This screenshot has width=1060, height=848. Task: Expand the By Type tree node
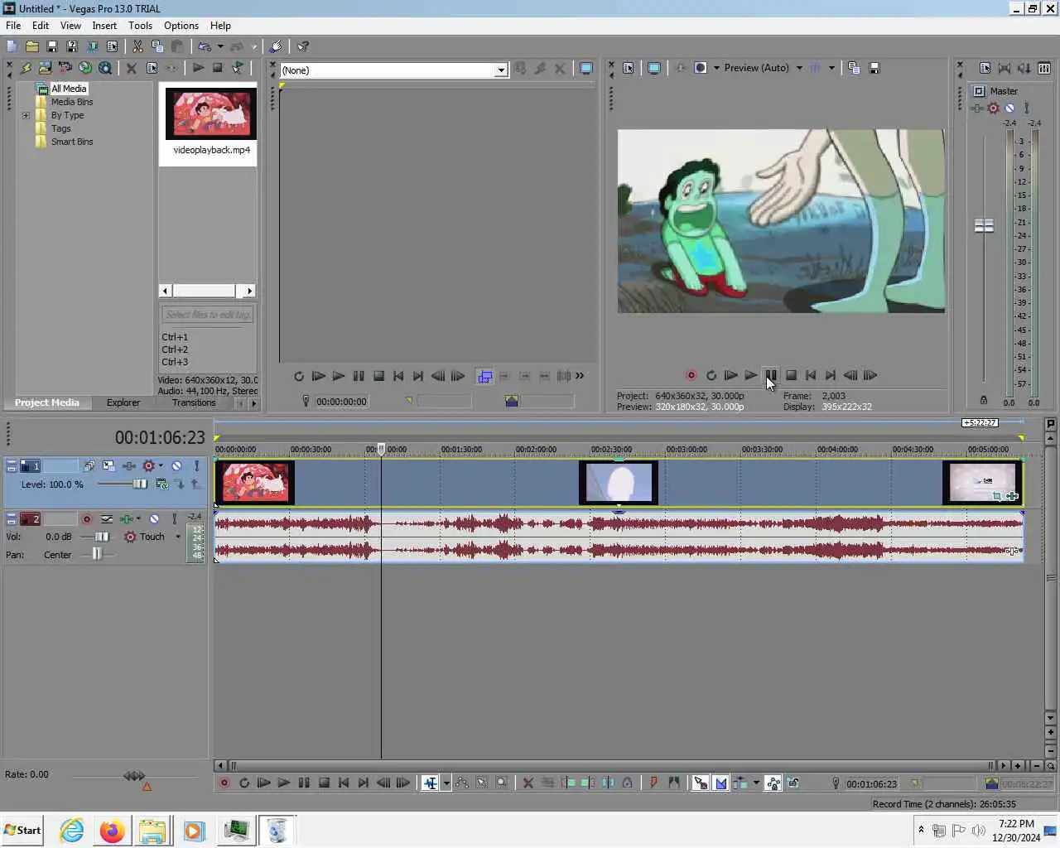tap(26, 115)
